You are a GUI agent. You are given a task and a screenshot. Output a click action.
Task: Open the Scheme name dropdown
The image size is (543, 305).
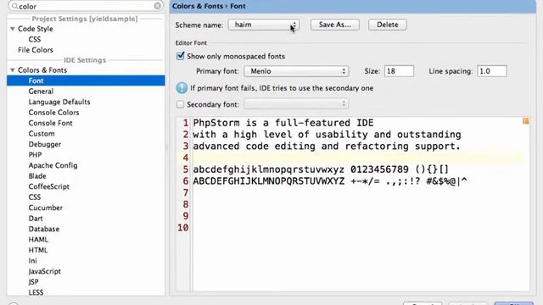click(264, 25)
